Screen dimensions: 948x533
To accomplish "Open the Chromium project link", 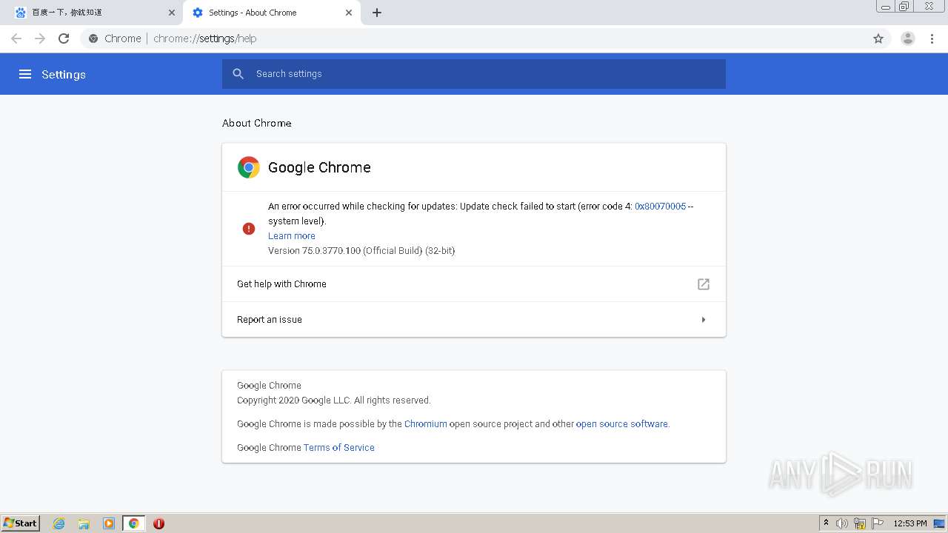I will tap(426, 424).
